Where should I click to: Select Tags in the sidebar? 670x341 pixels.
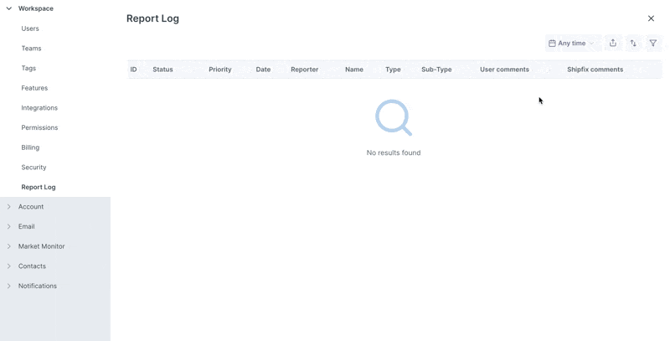[28, 68]
